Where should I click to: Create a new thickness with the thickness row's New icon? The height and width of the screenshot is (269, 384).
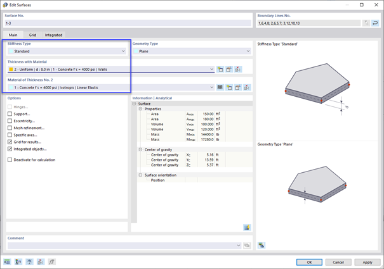tap(220, 70)
